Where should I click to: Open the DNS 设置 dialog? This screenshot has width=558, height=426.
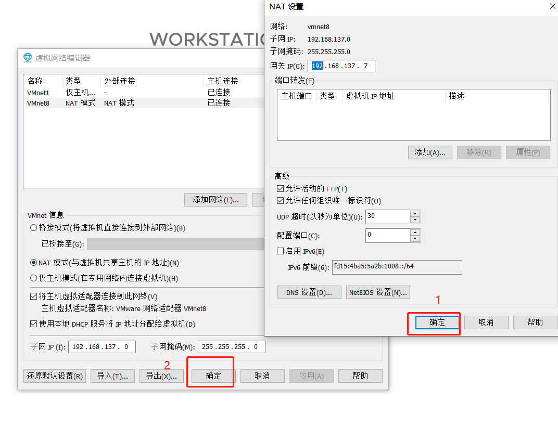click(309, 292)
